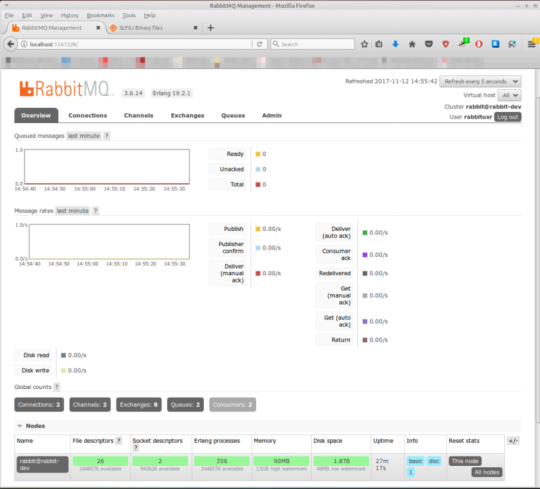Open the Refresh every 5 seconds dropdown
Viewport: 540px width, 489px height.
[x=480, y=81]
